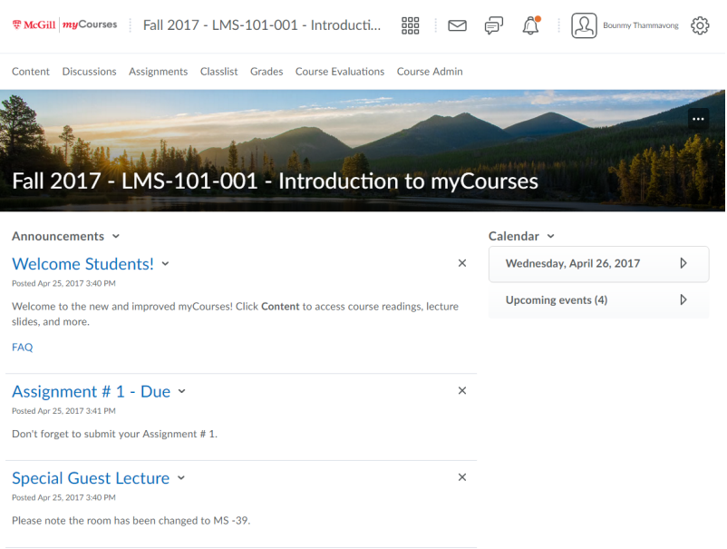Go to the Content navigation tab

[31, 72]
